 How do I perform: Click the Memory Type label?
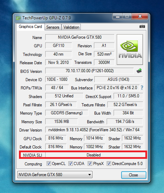pos(31,113)
